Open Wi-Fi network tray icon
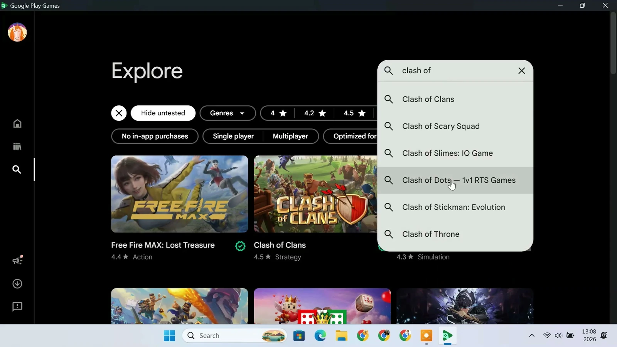617x347 pixels. click(547, 335)
